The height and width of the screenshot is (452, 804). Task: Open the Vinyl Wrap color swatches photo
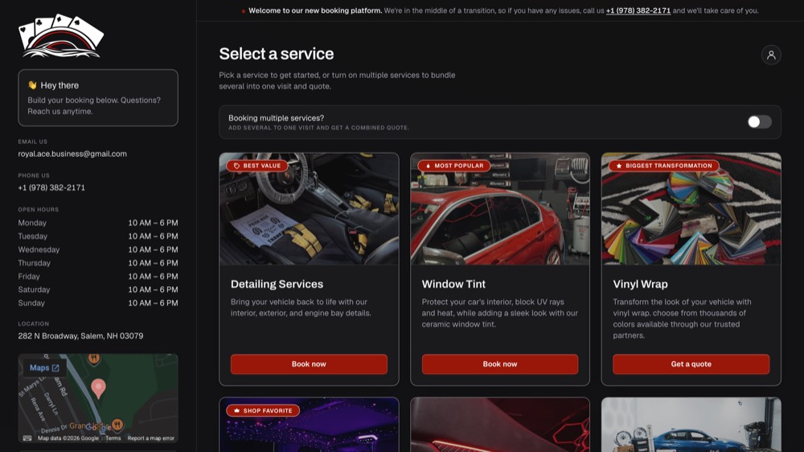coord(691,209)
